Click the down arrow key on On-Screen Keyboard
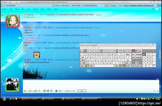Image resolution: width=162 pixels, height=106 pixels. point(137,66)
